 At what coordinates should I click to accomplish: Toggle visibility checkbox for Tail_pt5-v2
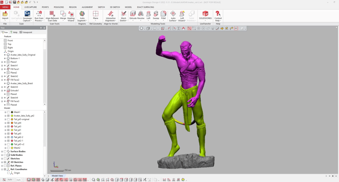click(x=8, y=144)
